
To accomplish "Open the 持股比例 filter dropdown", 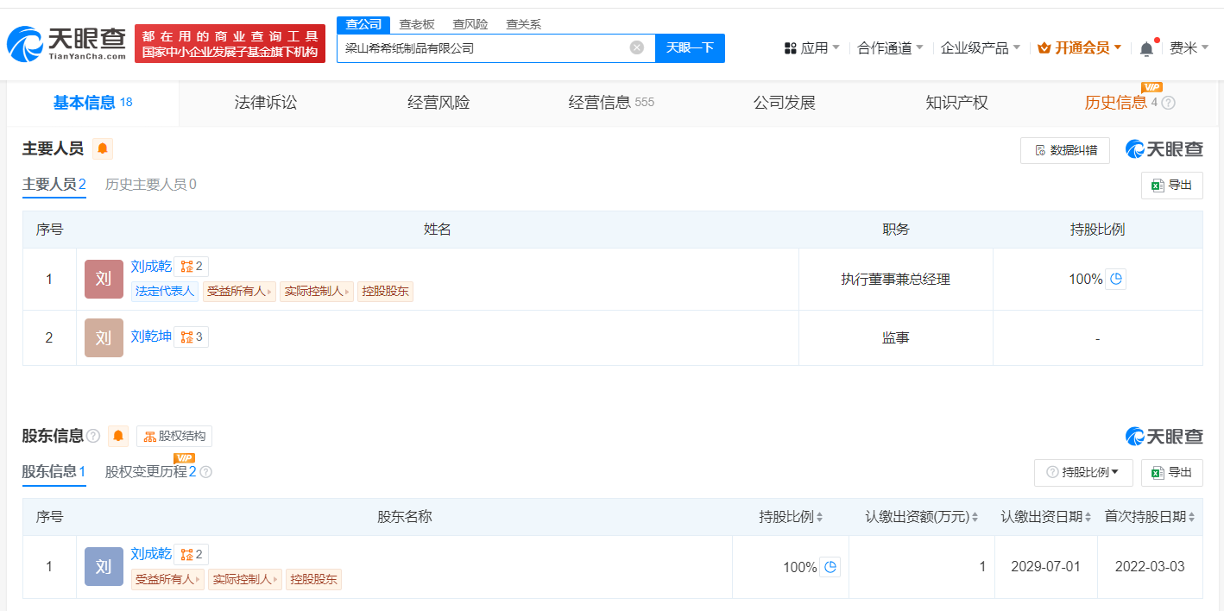I will 1083,472.
